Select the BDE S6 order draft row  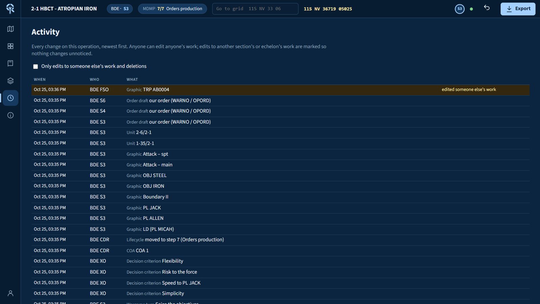(x=280, y=101)
